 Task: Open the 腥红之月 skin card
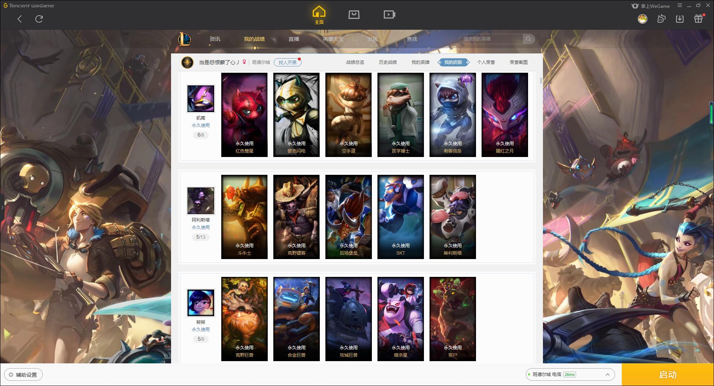pos(505,115)
